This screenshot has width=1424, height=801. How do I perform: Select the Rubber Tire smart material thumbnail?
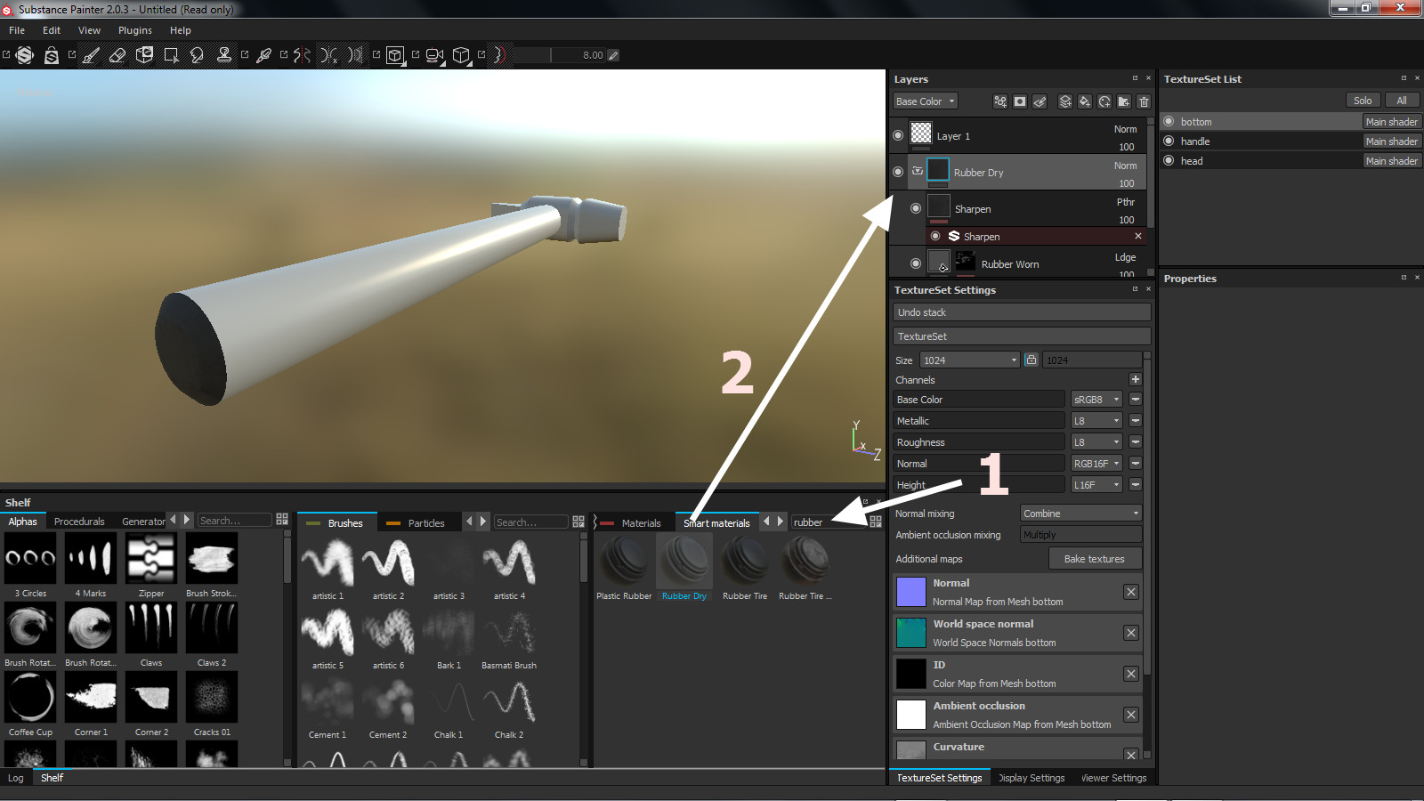[745, 562]
